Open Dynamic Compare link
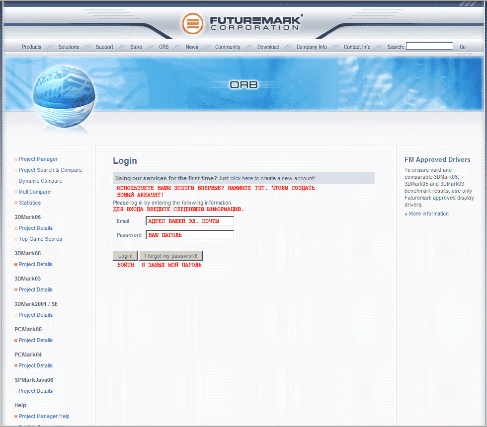This screenshot has height=427, width=487. (40, 181)
